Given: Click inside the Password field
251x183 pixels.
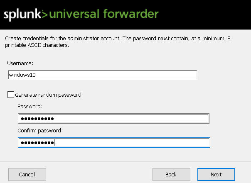Looking at the screenshot, I should click(x=125, y=119).
